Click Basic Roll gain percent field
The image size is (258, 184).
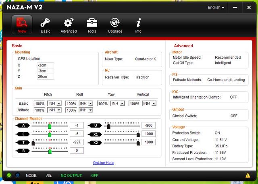(71, 103)
